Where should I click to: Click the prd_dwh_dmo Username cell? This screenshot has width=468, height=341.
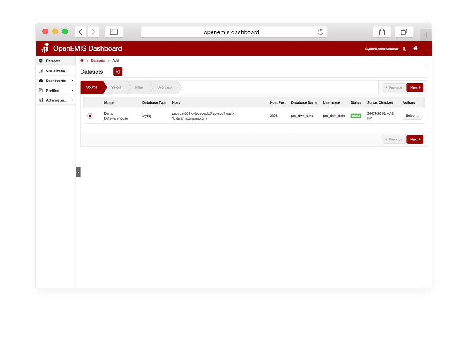[334, 116]
